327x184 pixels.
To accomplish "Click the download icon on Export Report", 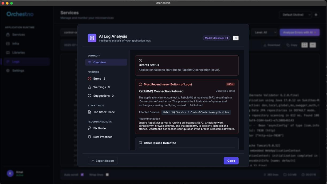I will click(93, 161).
